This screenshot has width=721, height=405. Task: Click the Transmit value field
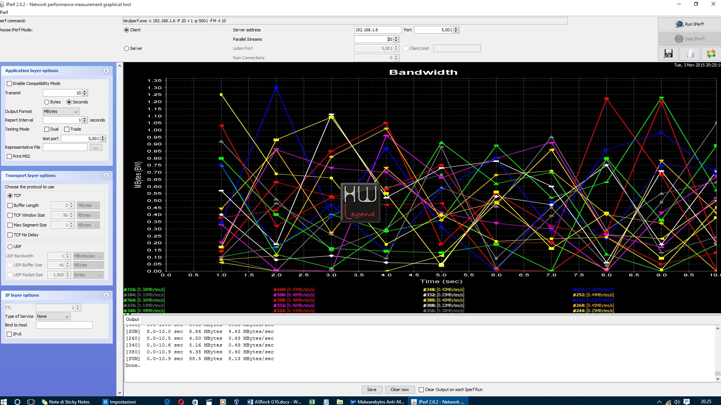62,93
